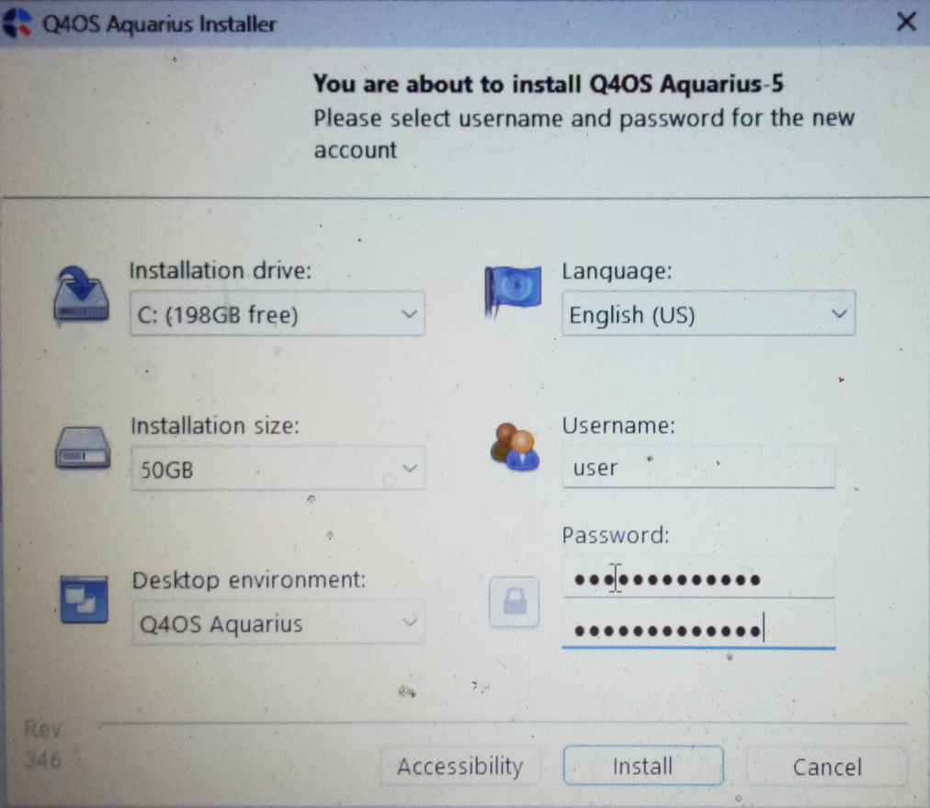Click the password confirmation field
930x808 pixels.
point(698,631)
